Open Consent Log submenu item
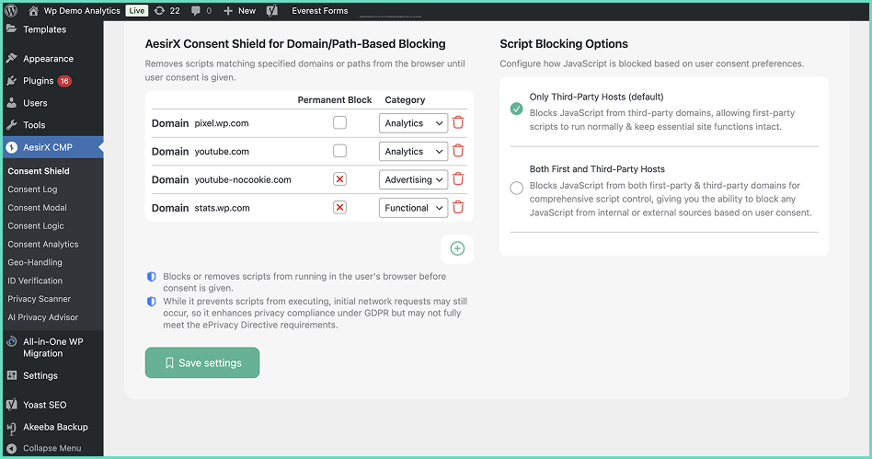872x459 pixels. click(x=32, y=189)
